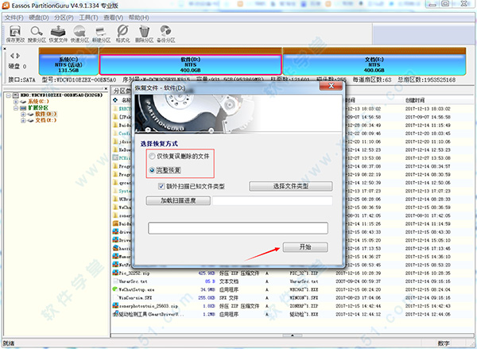The image size is (477, 349).
Task: Toggle 额外扫描已知文件类型 checkbox
Action: tap(161, 186)
